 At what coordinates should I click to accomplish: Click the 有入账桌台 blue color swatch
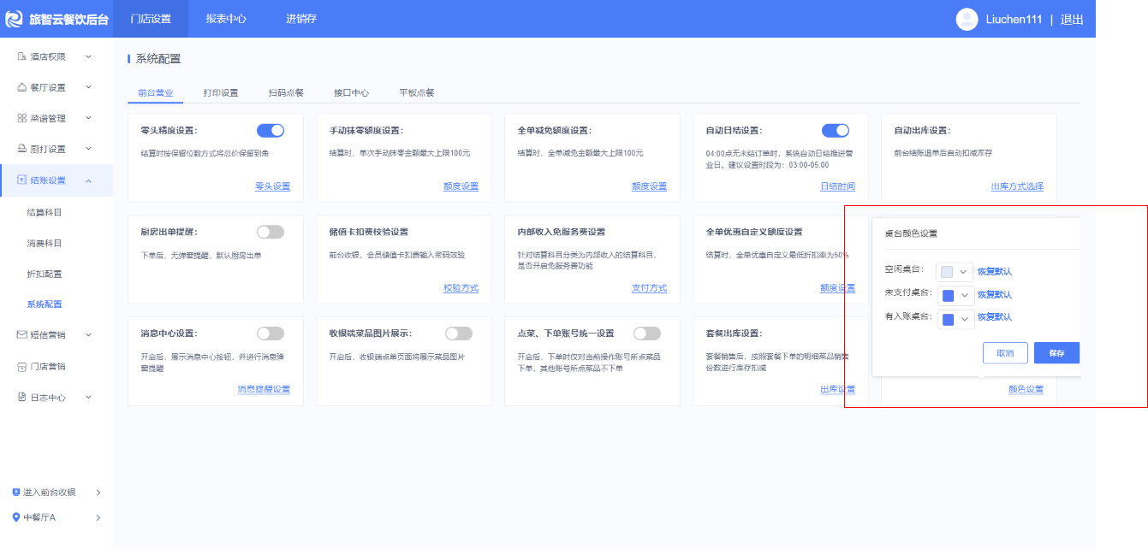pyautogui.click(x=947, y=320)
